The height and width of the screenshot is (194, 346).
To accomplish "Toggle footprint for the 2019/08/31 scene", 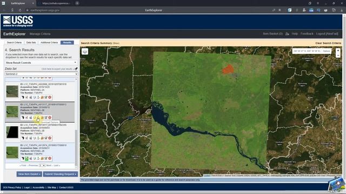I will (23, 158).
